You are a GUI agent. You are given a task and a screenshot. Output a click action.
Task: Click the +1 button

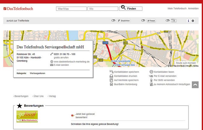coord(174,21)
